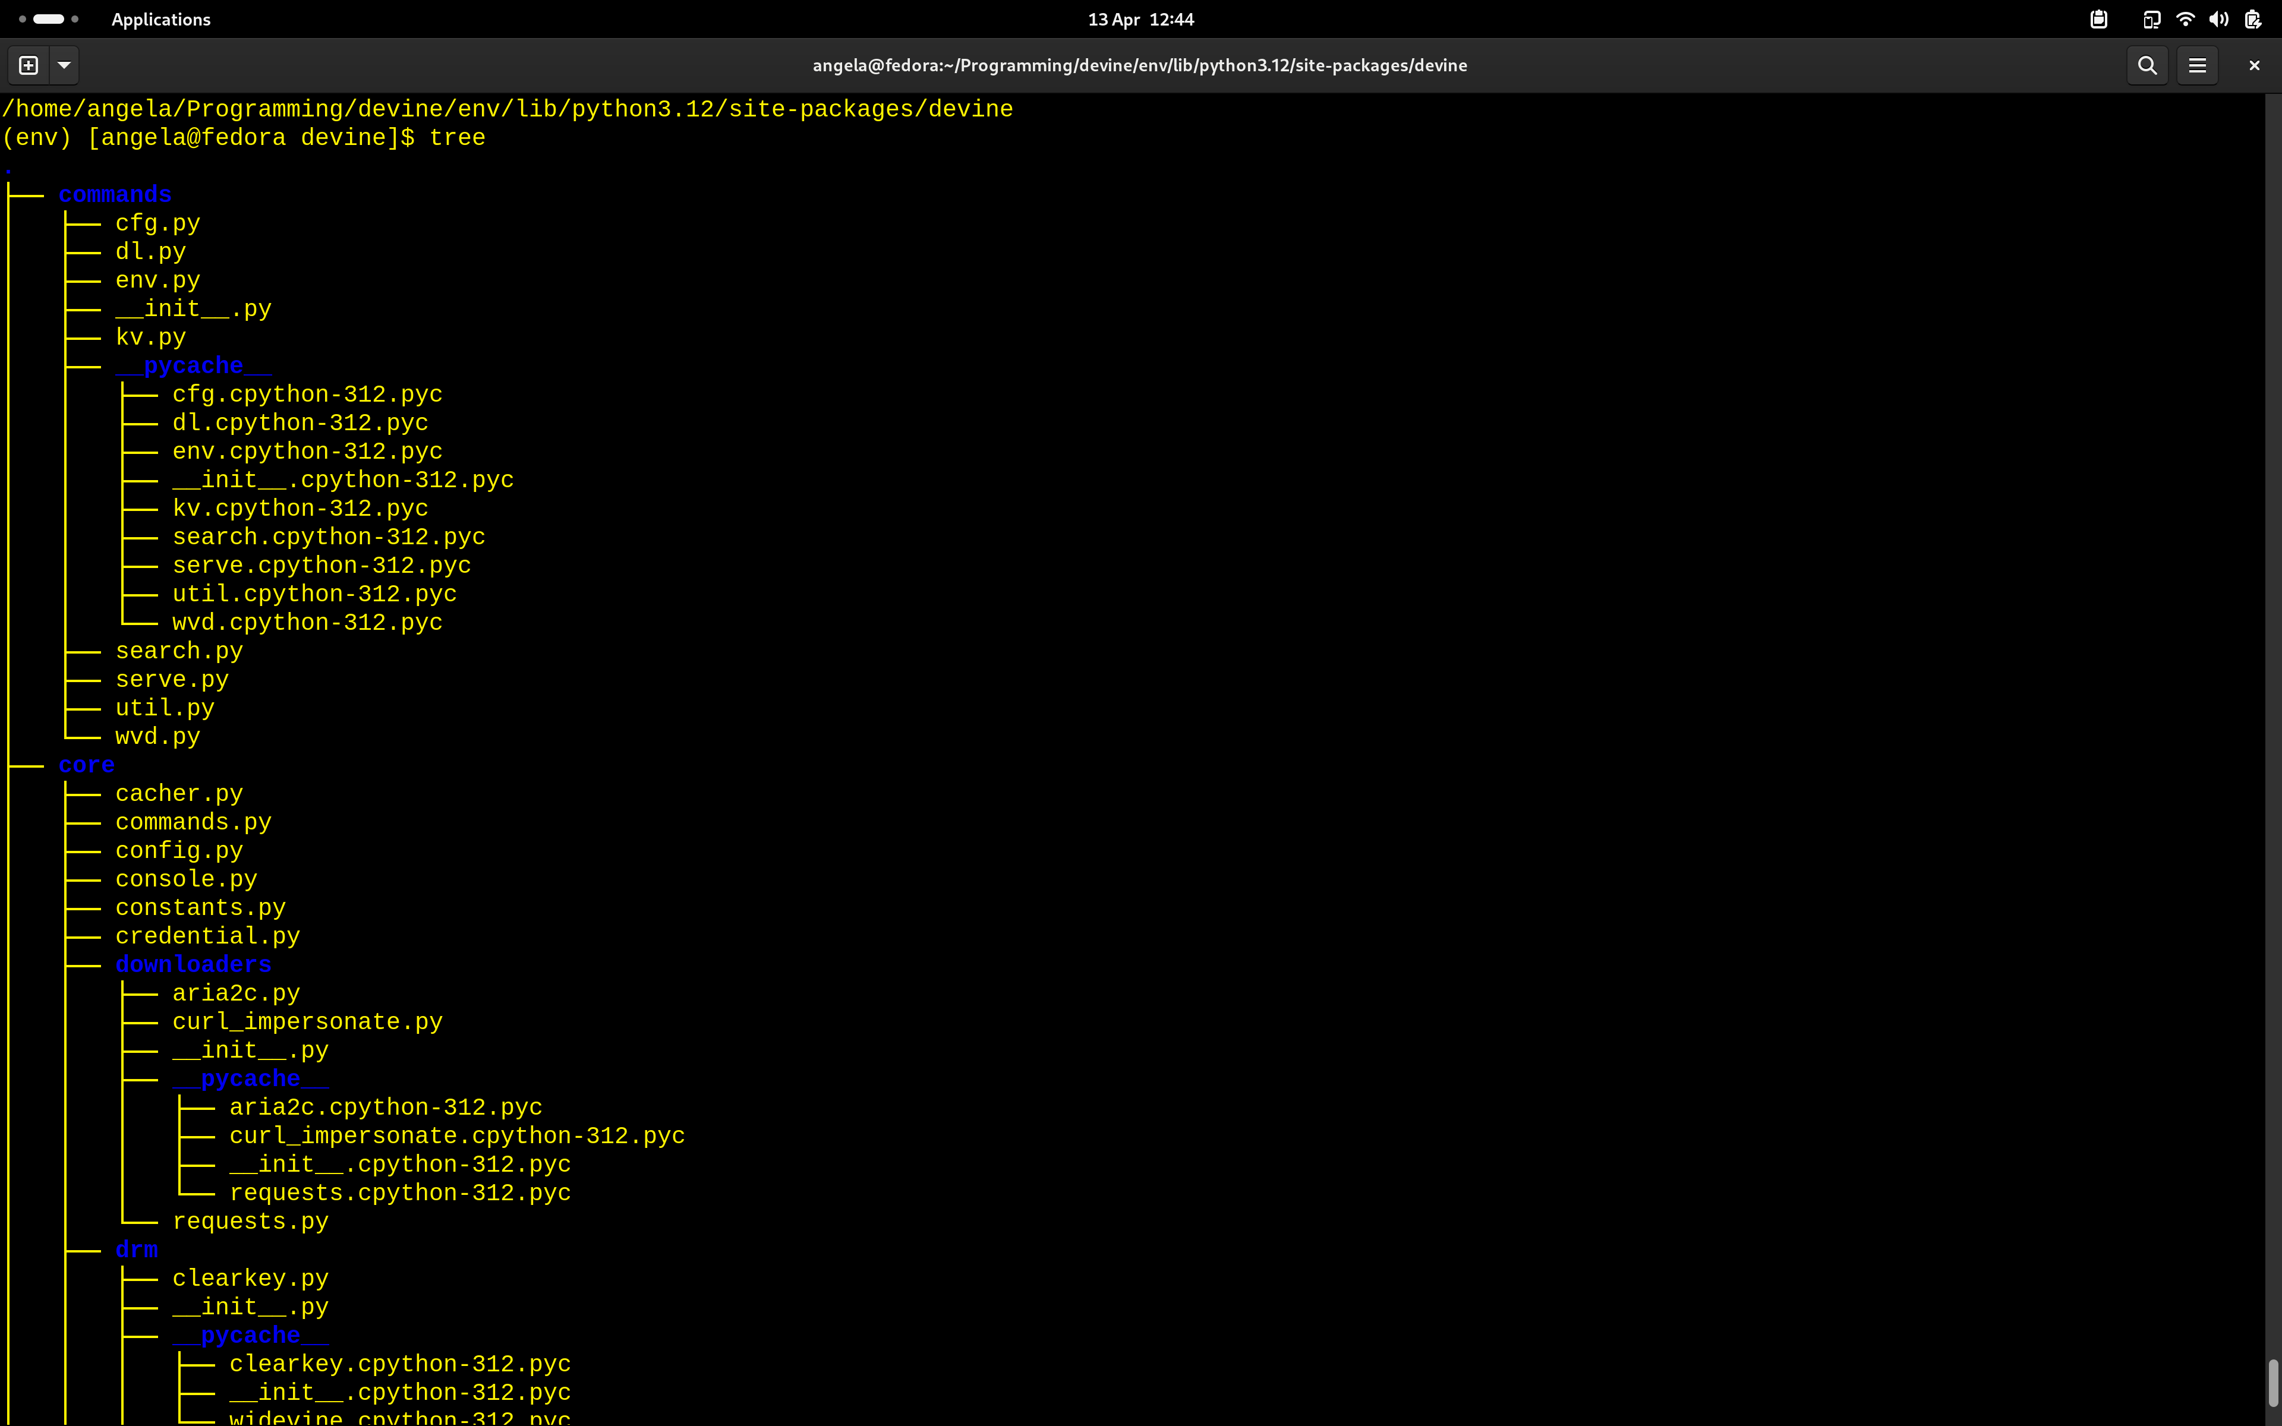Click the workspace indicator dots
Viewport: 2282px width, 1426px height.
[x=48, y=19]
